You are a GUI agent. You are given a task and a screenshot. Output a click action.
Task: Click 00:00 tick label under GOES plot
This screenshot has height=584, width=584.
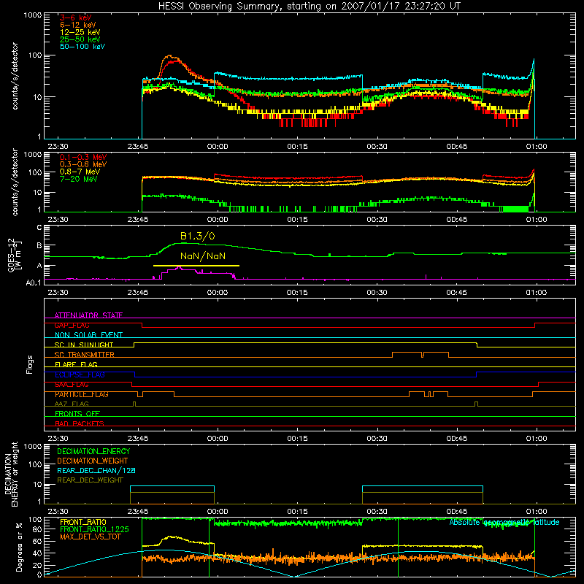(218, 293)
